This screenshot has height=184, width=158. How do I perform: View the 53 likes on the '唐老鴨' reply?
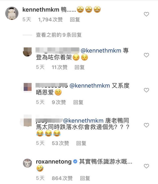[x=60, y=143]
